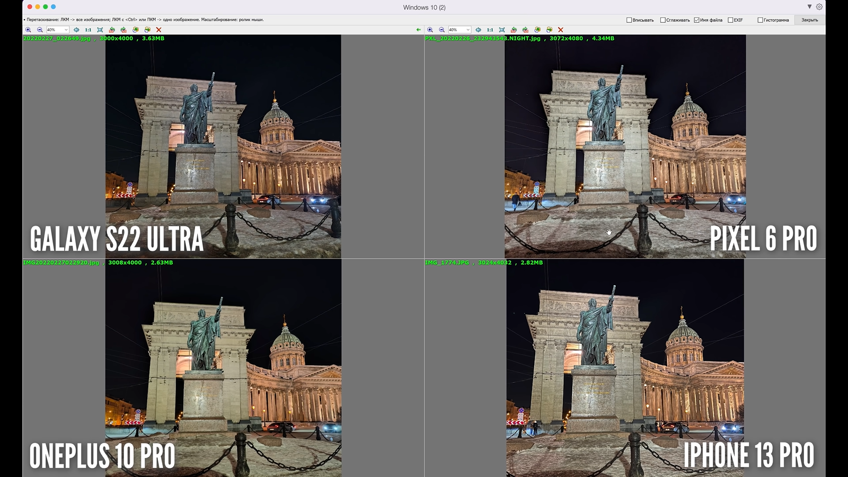Remove image with red X in right toolbar

click(x=560, y=30)
